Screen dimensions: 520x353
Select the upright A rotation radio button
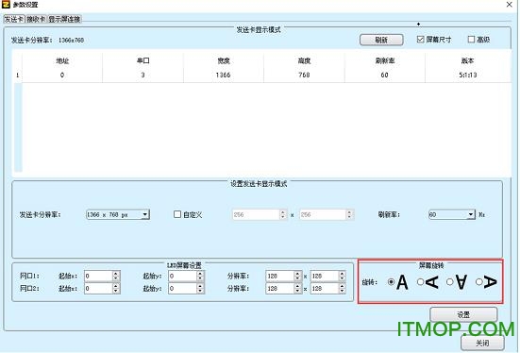391,282
